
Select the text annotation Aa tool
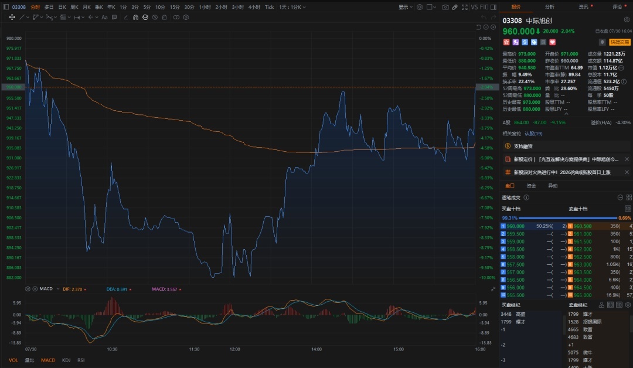pyautogui.click(x=104, y=18)
